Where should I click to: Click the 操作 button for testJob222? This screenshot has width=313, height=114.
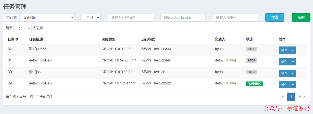pyautogui.click(x=284, y=85)
